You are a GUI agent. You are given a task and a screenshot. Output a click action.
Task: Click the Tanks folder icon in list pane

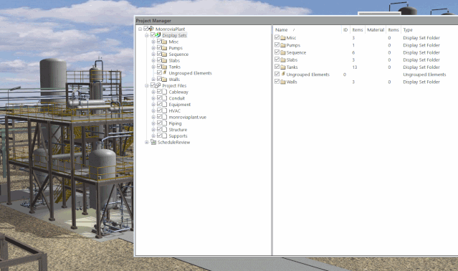tap(282, 67)
